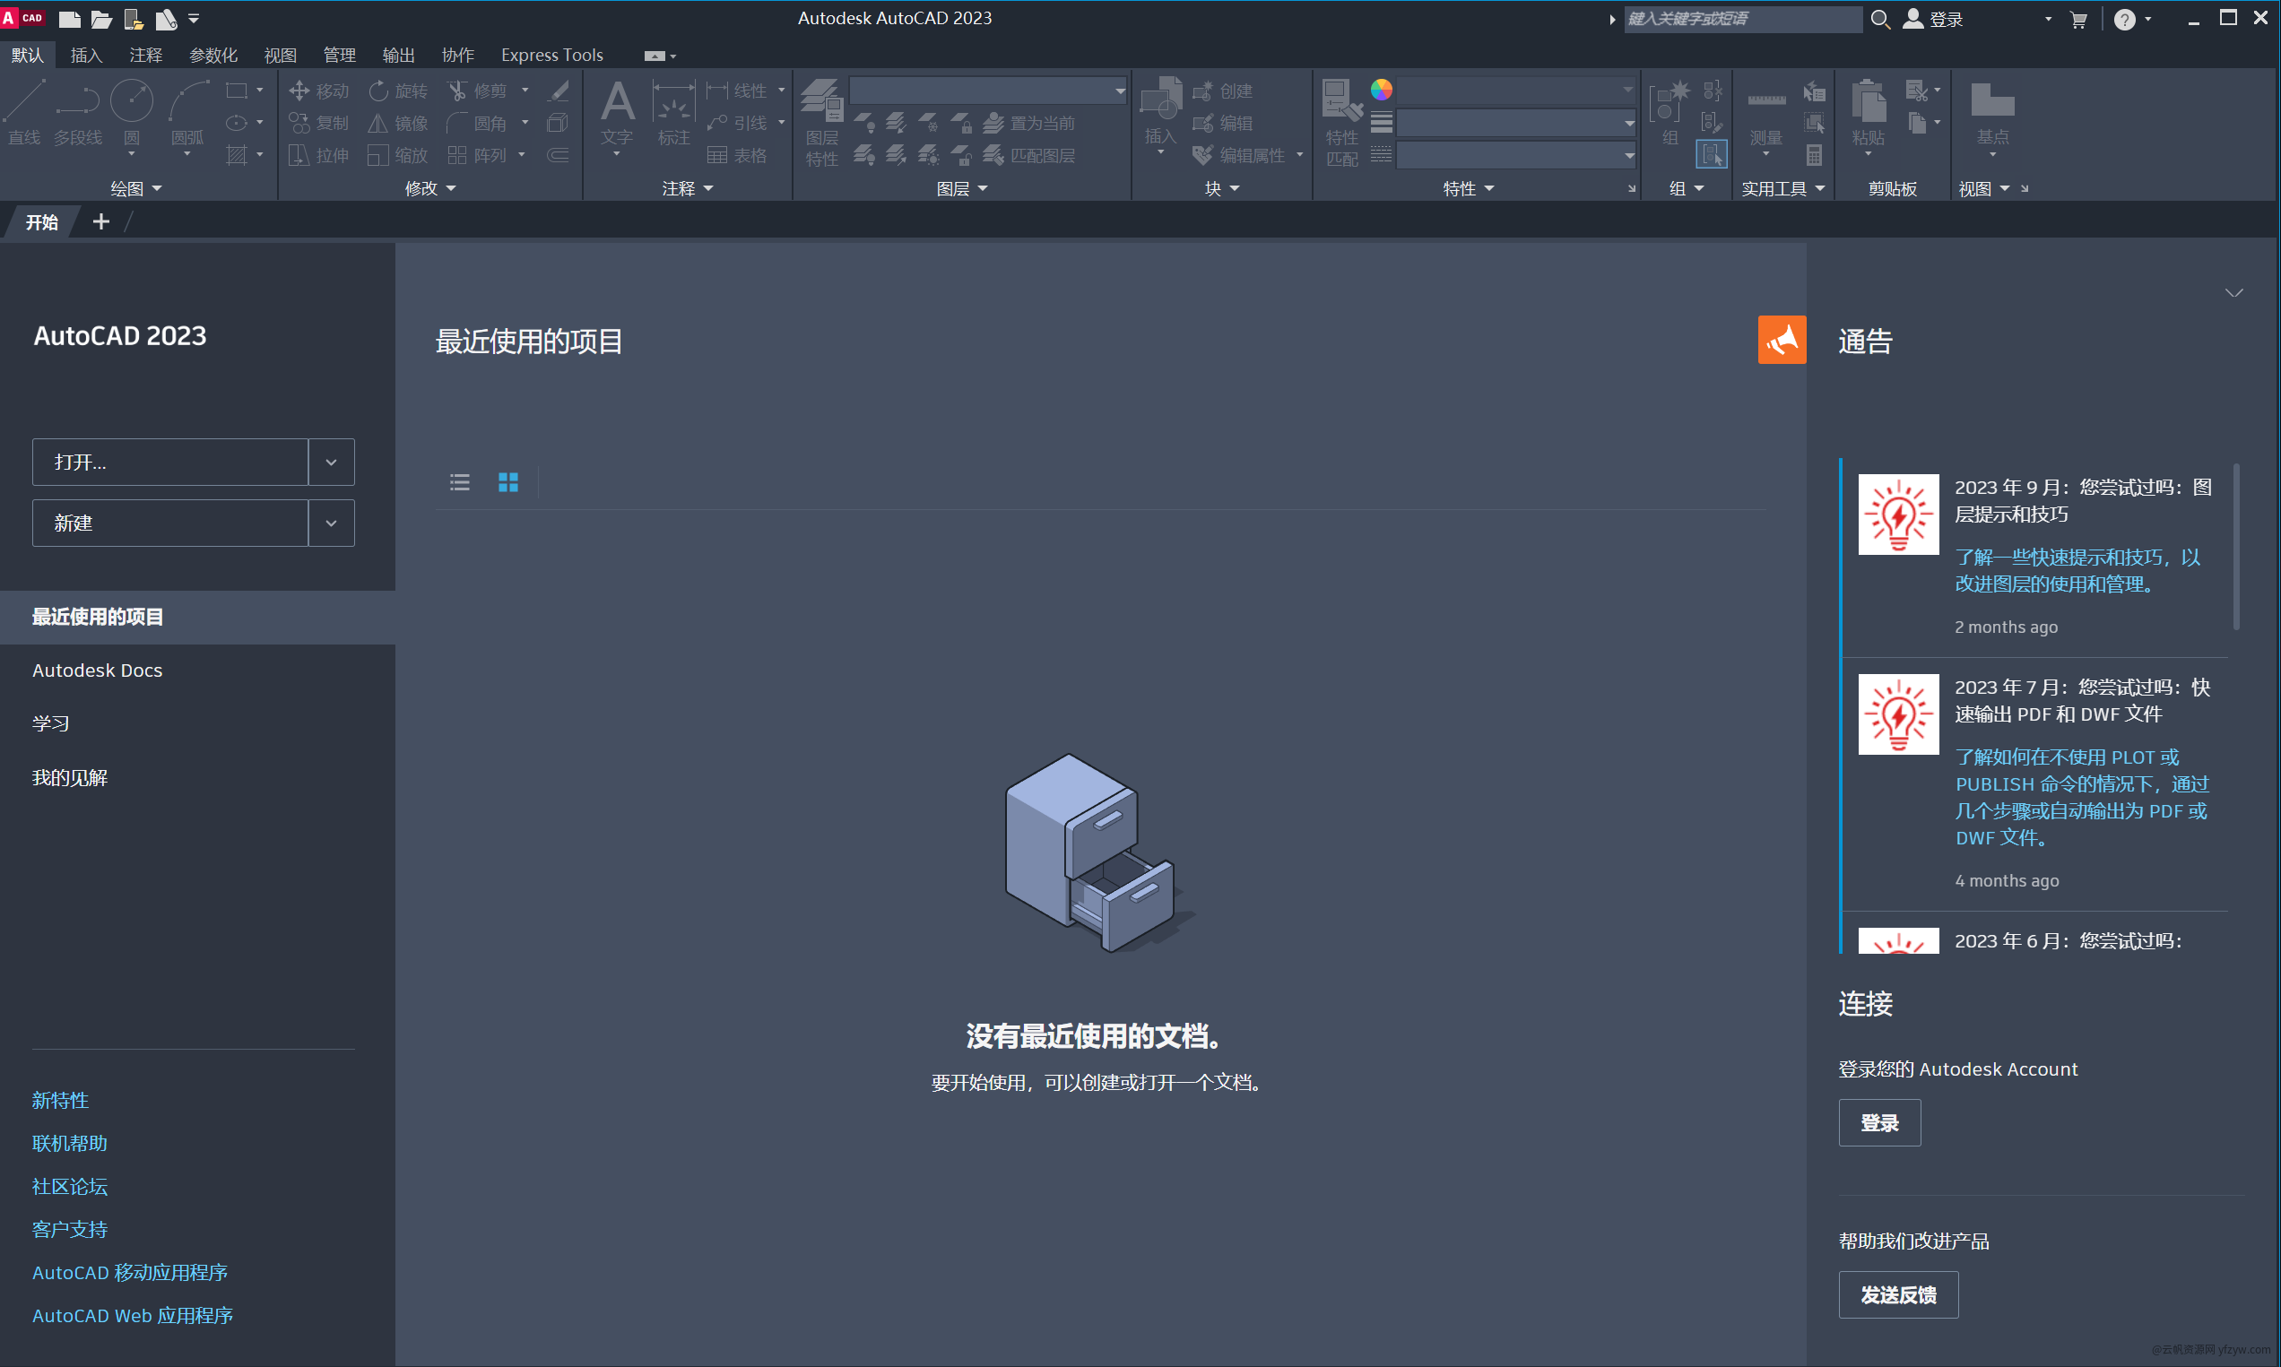Image resolution: width=2281 pixels, height=1367 pixels.
Task: Open the 管理 menu item
Action: pos(338,54)
